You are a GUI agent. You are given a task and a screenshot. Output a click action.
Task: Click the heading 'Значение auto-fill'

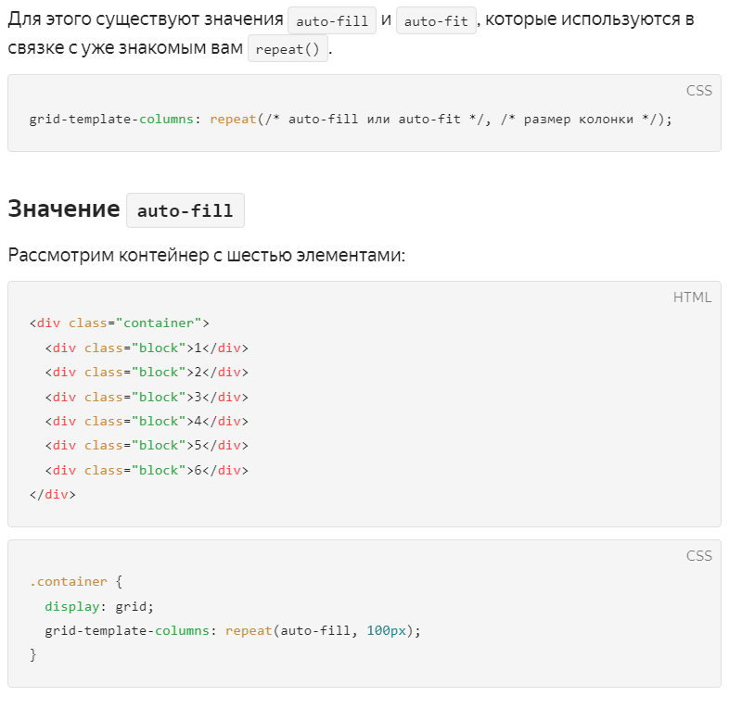pyautogui.click(x=126, y=209)
